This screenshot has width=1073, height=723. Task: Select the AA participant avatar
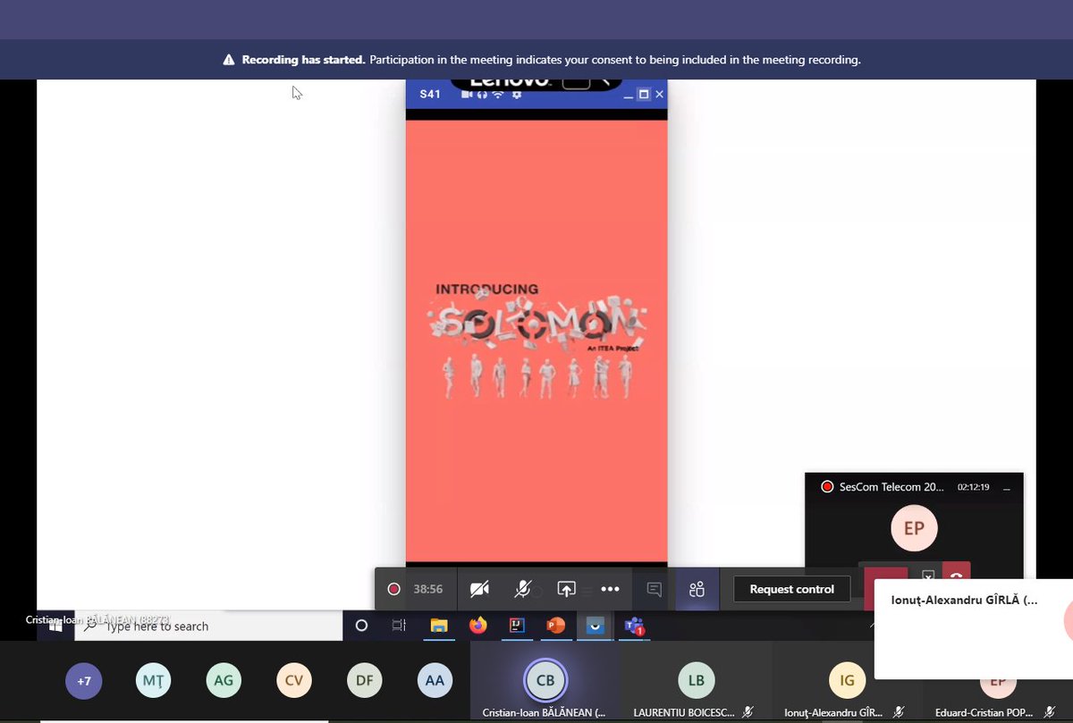coord(435,681)
